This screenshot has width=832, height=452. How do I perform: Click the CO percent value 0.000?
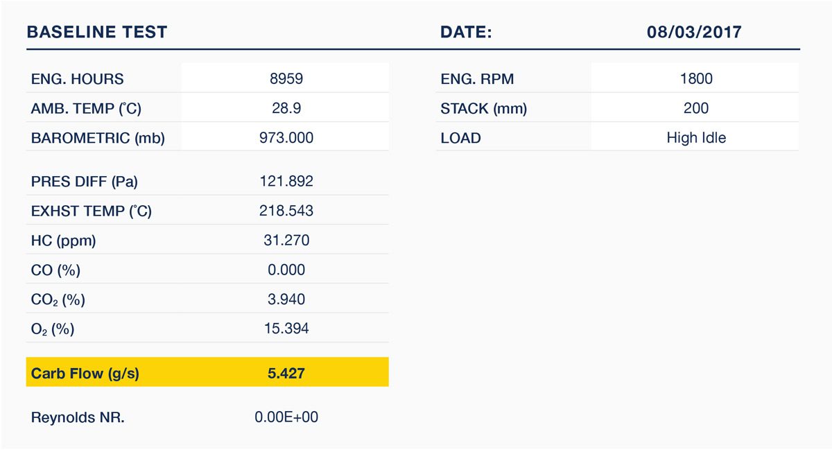[286, 270]
